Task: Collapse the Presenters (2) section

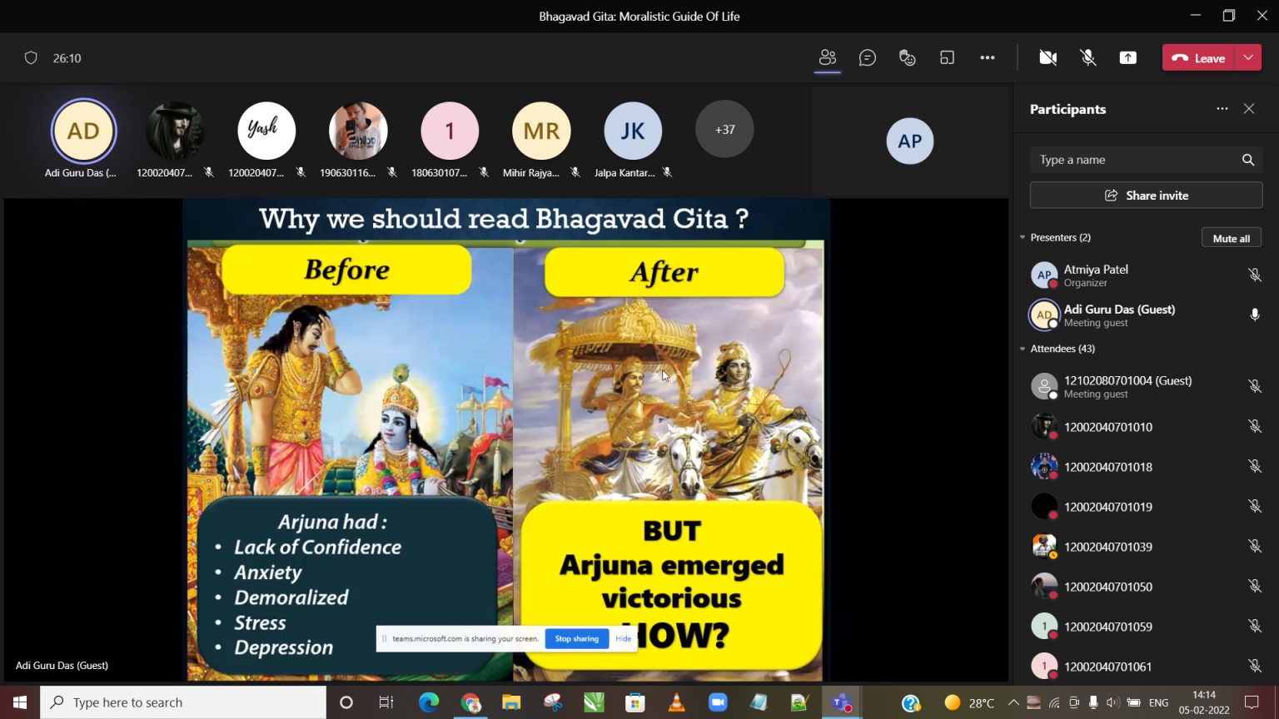Action: (x=1023, y=238)
